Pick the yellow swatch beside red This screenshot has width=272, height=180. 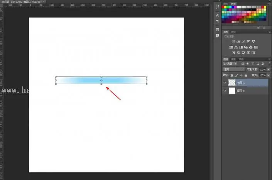pyautogui.click(x=225, y=7)
